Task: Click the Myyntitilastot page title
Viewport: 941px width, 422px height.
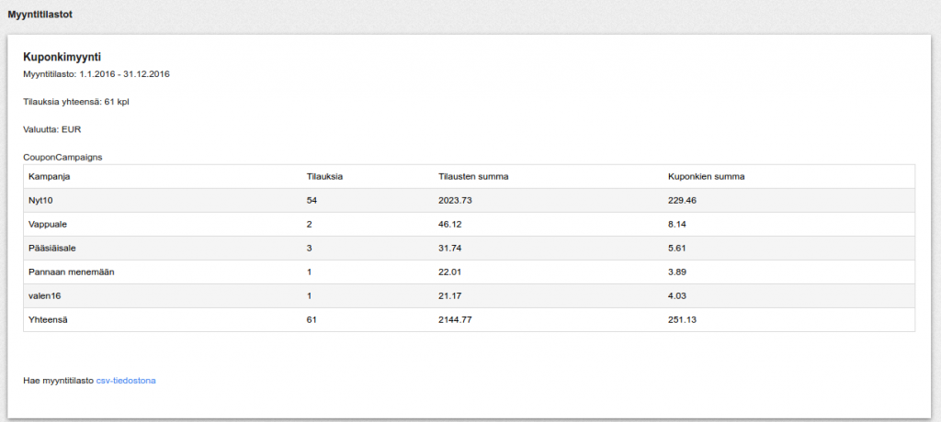Action: tap(40, 15)
